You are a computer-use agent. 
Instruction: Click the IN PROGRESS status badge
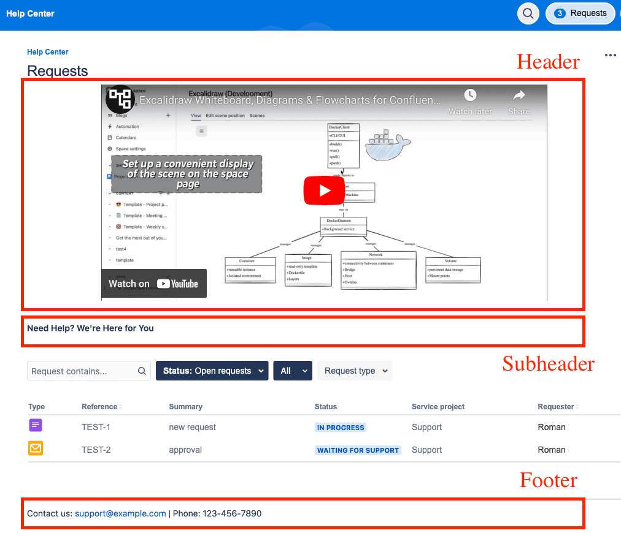[x=341, y=428]
